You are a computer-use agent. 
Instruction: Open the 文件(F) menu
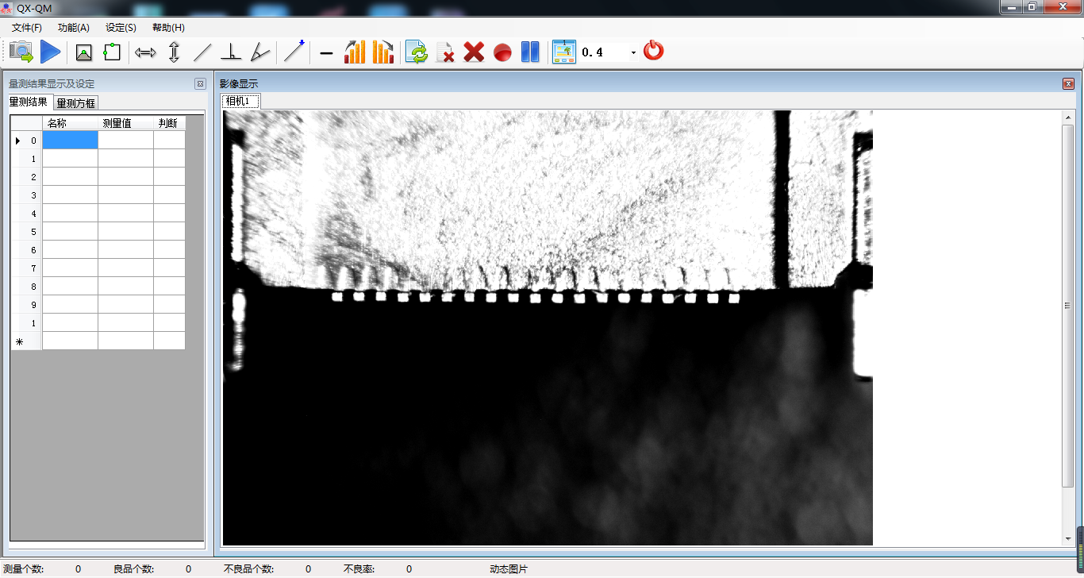(27, 27)
